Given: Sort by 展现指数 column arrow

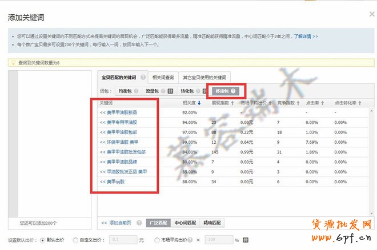Looking at the screenshot, I should [232, 103].
